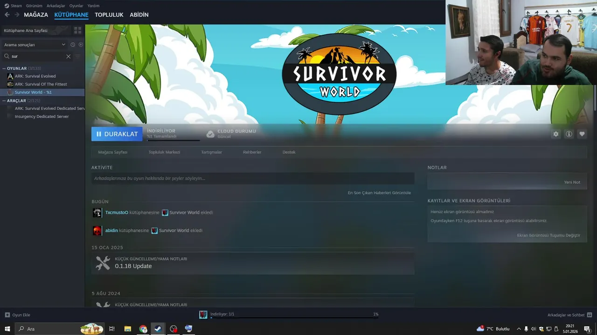Screen dimensions: 597x335
Task: Open download manager game icon in footer
Action: (203, 315)
